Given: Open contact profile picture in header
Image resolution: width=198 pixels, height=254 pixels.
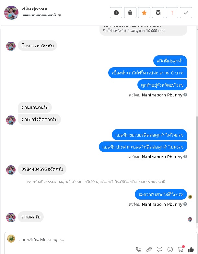Looking at the screenshot, I should [11, 13].
